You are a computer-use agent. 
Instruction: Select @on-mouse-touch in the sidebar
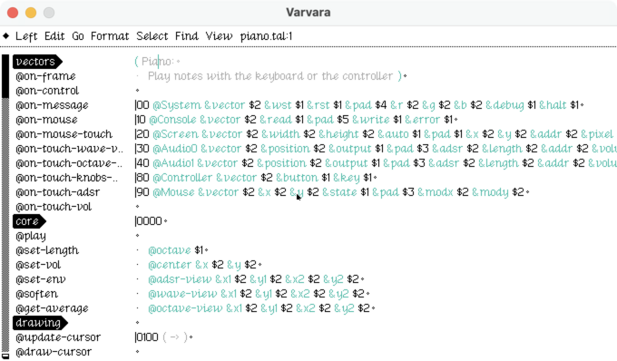pyautogui.click(x=64, y=134)
